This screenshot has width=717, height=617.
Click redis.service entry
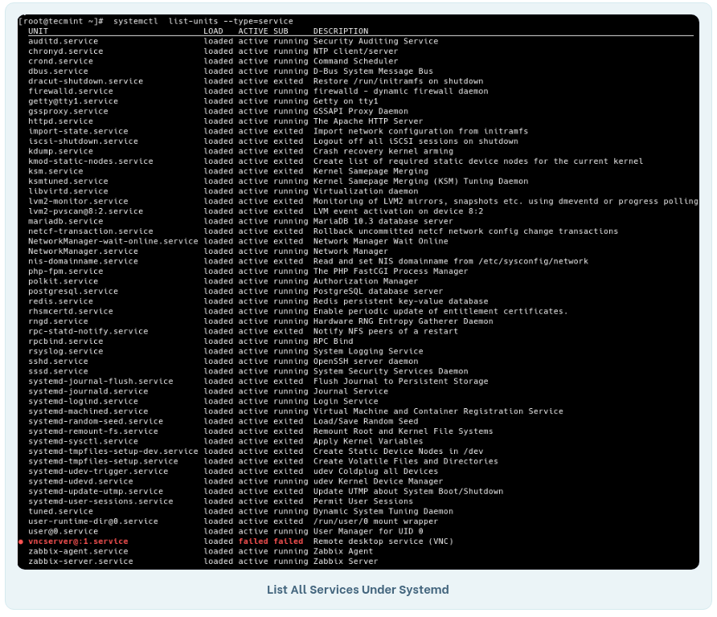[x=61, y=301]
